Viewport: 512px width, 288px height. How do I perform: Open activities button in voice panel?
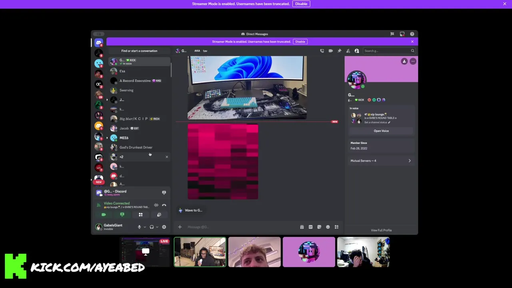coord(140,215)
